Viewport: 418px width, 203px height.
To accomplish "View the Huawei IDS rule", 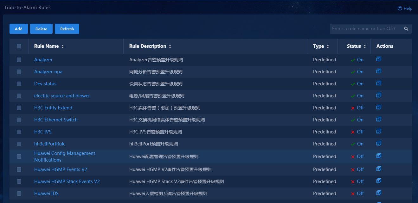I will [46, 194].
